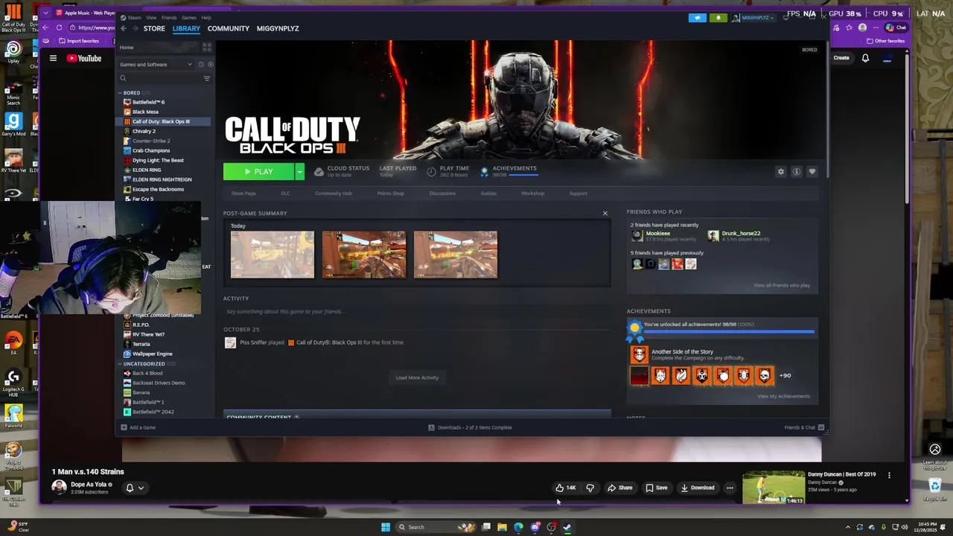
Task: Collapse the UNCATEGORIZED collection
Action: (120, 364)
